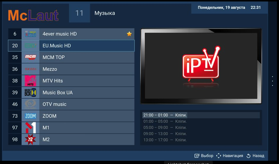Screen dimensions: 279x164
Task: Click the 4ever music HD channel logo
Action: coord(30,34)
